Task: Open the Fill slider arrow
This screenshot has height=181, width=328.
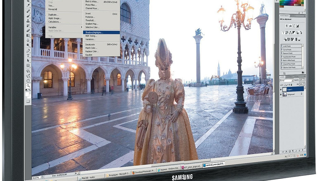Action: (x=304, y=84)
